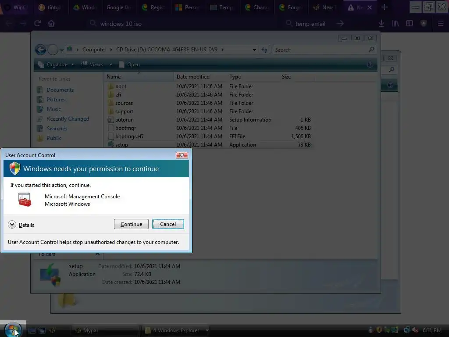This screenshot has height=337, width=449.
Task: Sort by Type column header
Action: point(253,76)
